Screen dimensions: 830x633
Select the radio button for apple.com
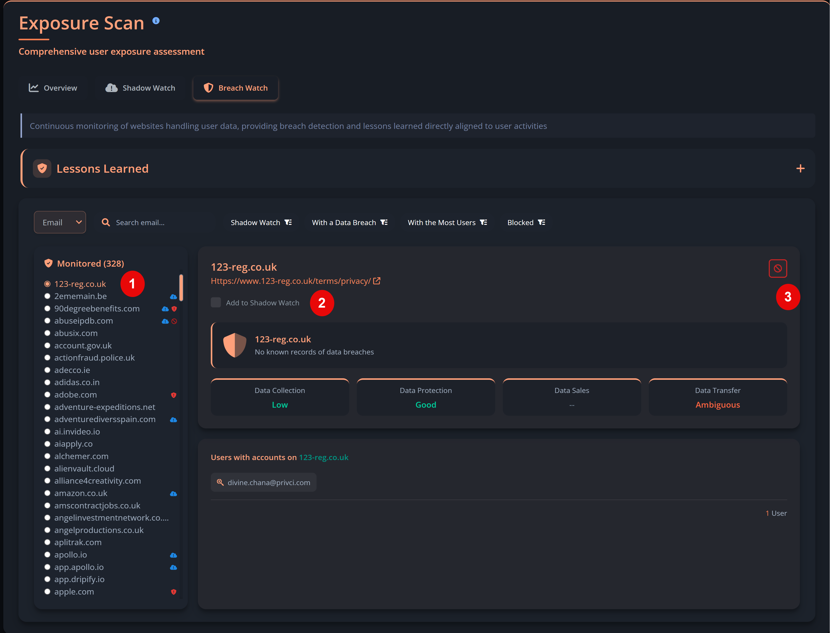point(48,591)
